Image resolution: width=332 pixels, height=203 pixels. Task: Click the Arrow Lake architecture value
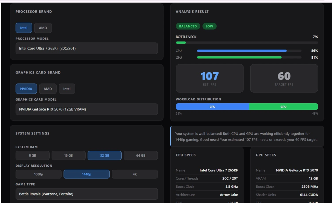coord(229,195)
